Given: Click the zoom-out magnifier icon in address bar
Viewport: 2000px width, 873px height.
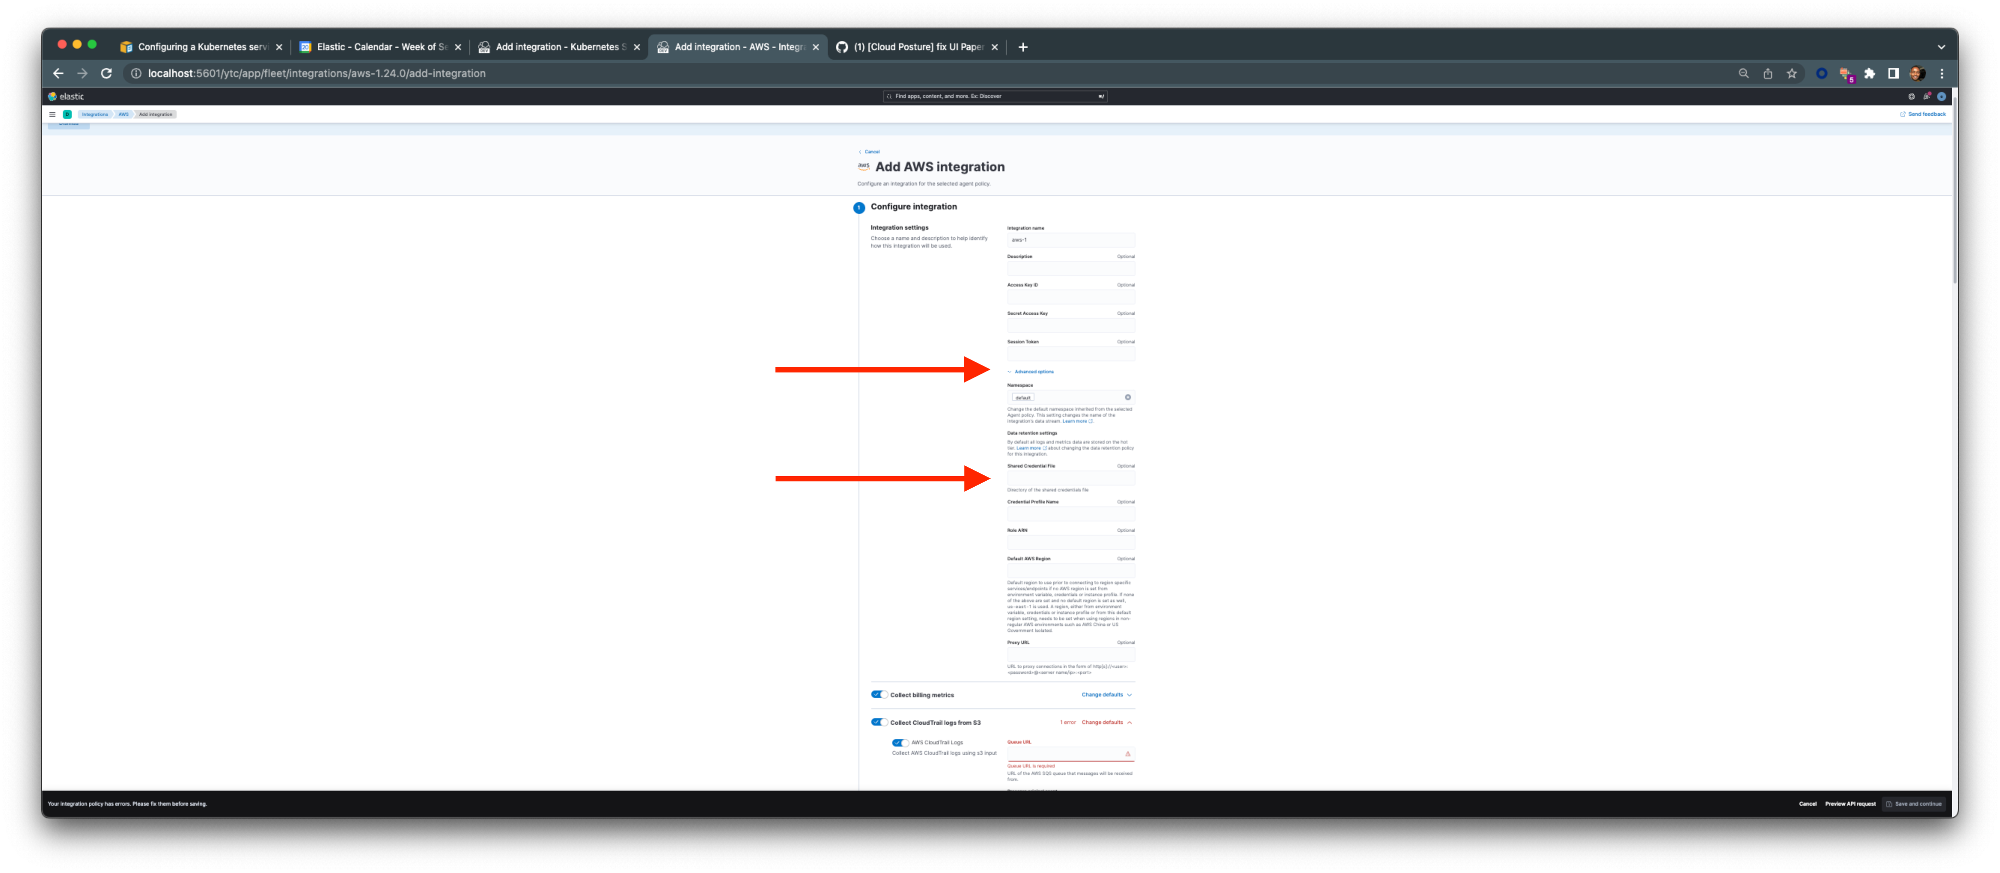Looking at the screenshot, I should [1744, 73].
